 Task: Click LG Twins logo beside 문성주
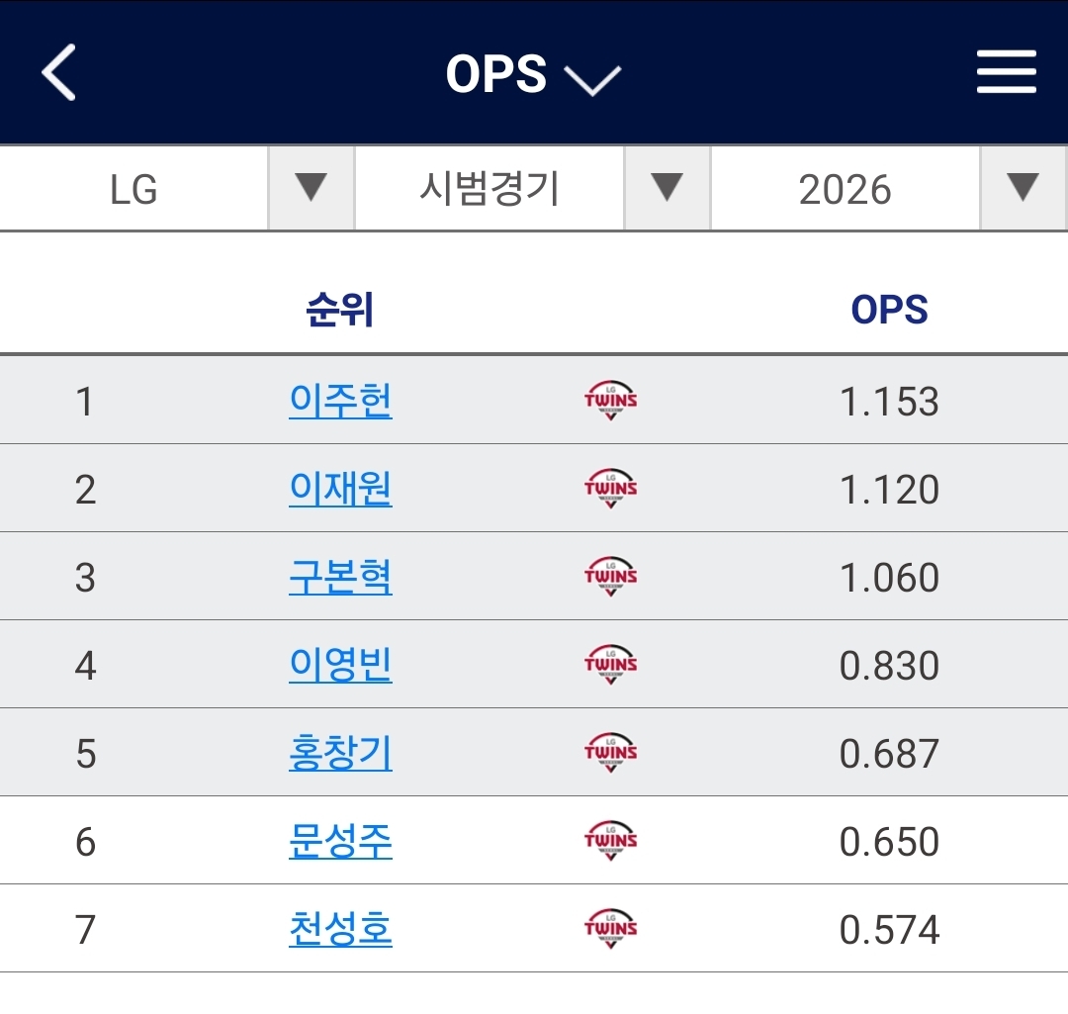point(610,841)
